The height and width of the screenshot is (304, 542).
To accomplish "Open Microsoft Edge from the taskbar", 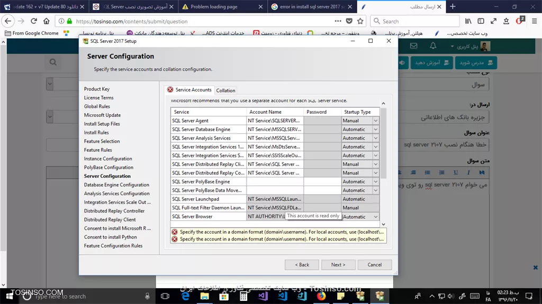I will pyautogui.click(x=185, y=296).
